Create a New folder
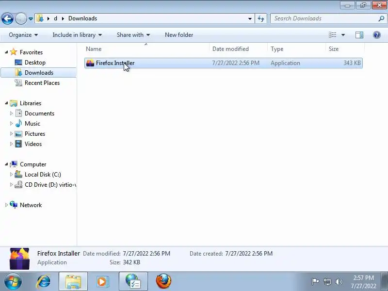388x291 pixels. click(x=179, y=35)
